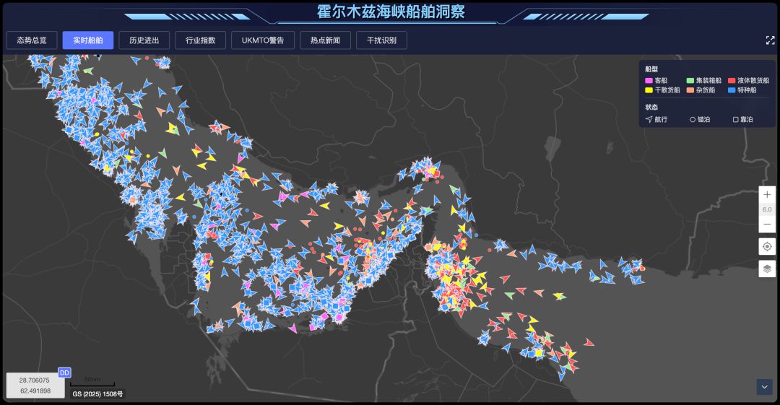Open the 热点新闻 news tab
Screen dimensions: 780x405
pyautogui.click(x=325, y=40)
